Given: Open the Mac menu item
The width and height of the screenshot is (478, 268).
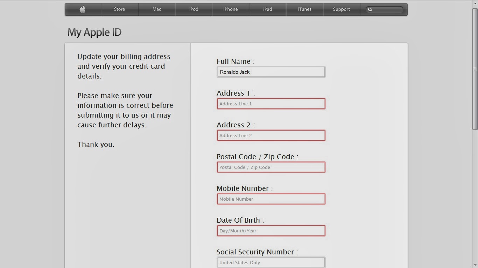Looking at the screenshot, I should (x=157, y=9).
